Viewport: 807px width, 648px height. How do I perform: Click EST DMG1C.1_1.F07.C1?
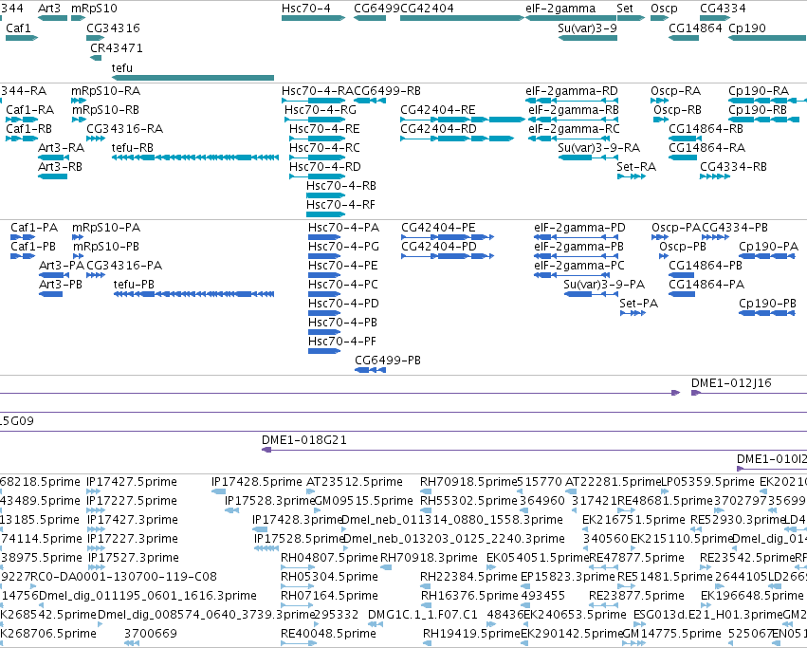[x=376, y=623]
